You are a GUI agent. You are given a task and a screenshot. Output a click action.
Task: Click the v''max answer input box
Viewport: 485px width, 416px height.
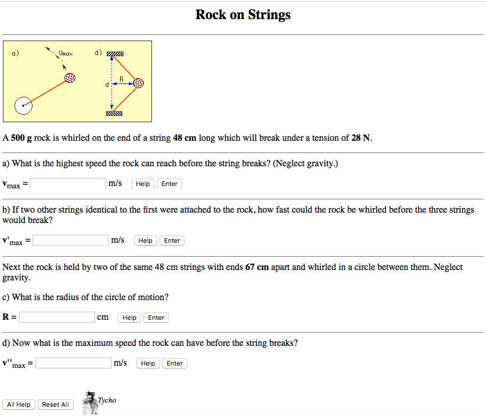[73, 363]
